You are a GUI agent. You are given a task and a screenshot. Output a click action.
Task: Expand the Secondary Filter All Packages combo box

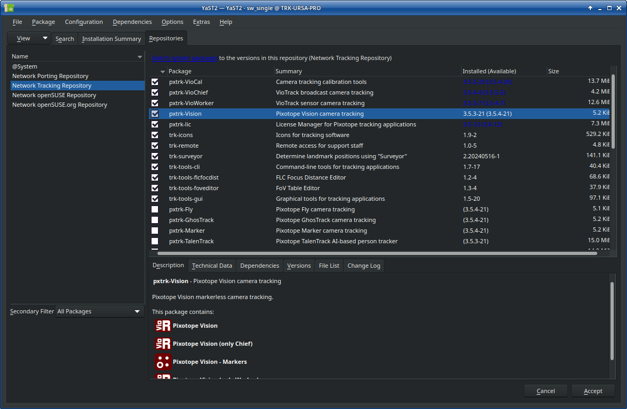tap(100, 311)
